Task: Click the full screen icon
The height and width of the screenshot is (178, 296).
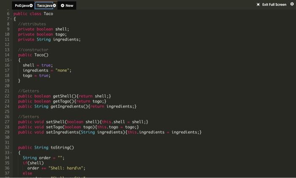Action: tap(258, 5)
